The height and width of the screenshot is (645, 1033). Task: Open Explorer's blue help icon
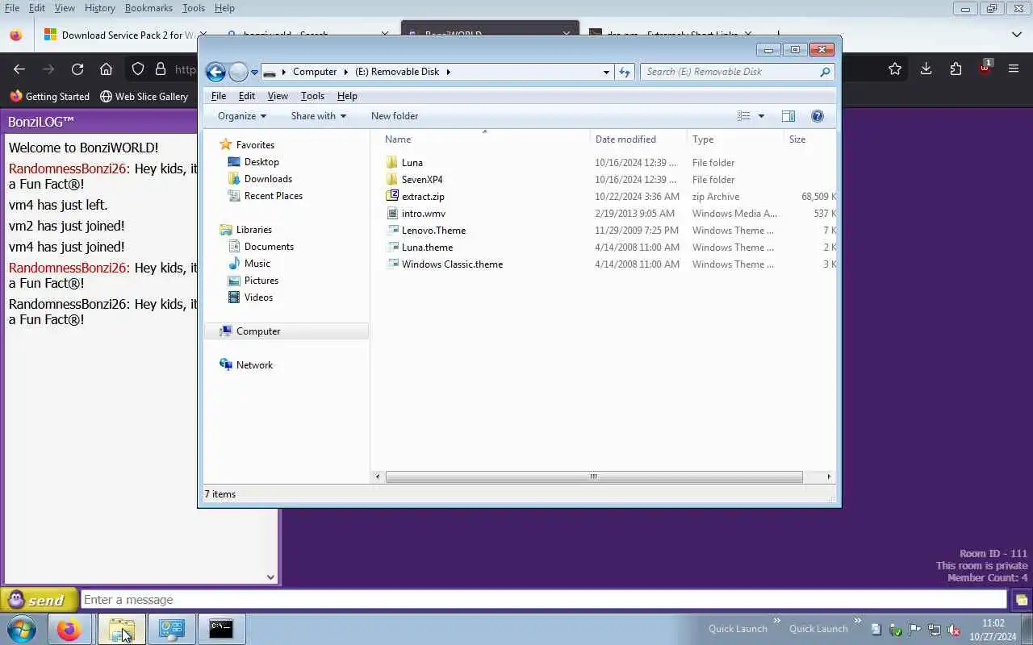coord(817,116)
